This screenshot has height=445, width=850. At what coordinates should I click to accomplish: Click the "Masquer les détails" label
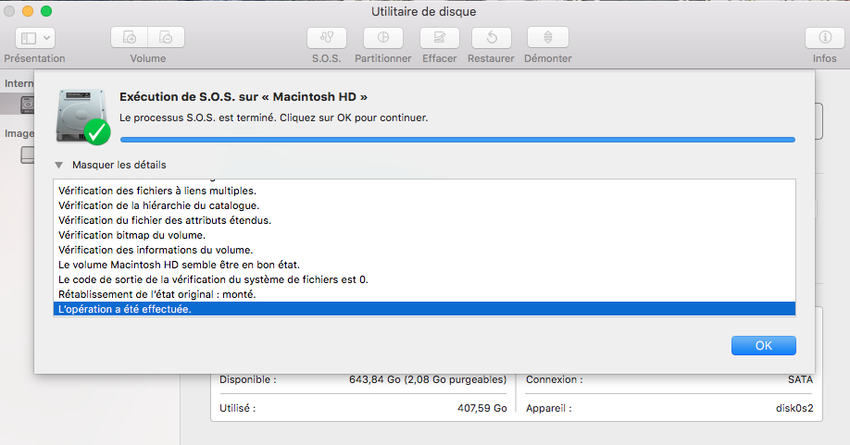119,166
